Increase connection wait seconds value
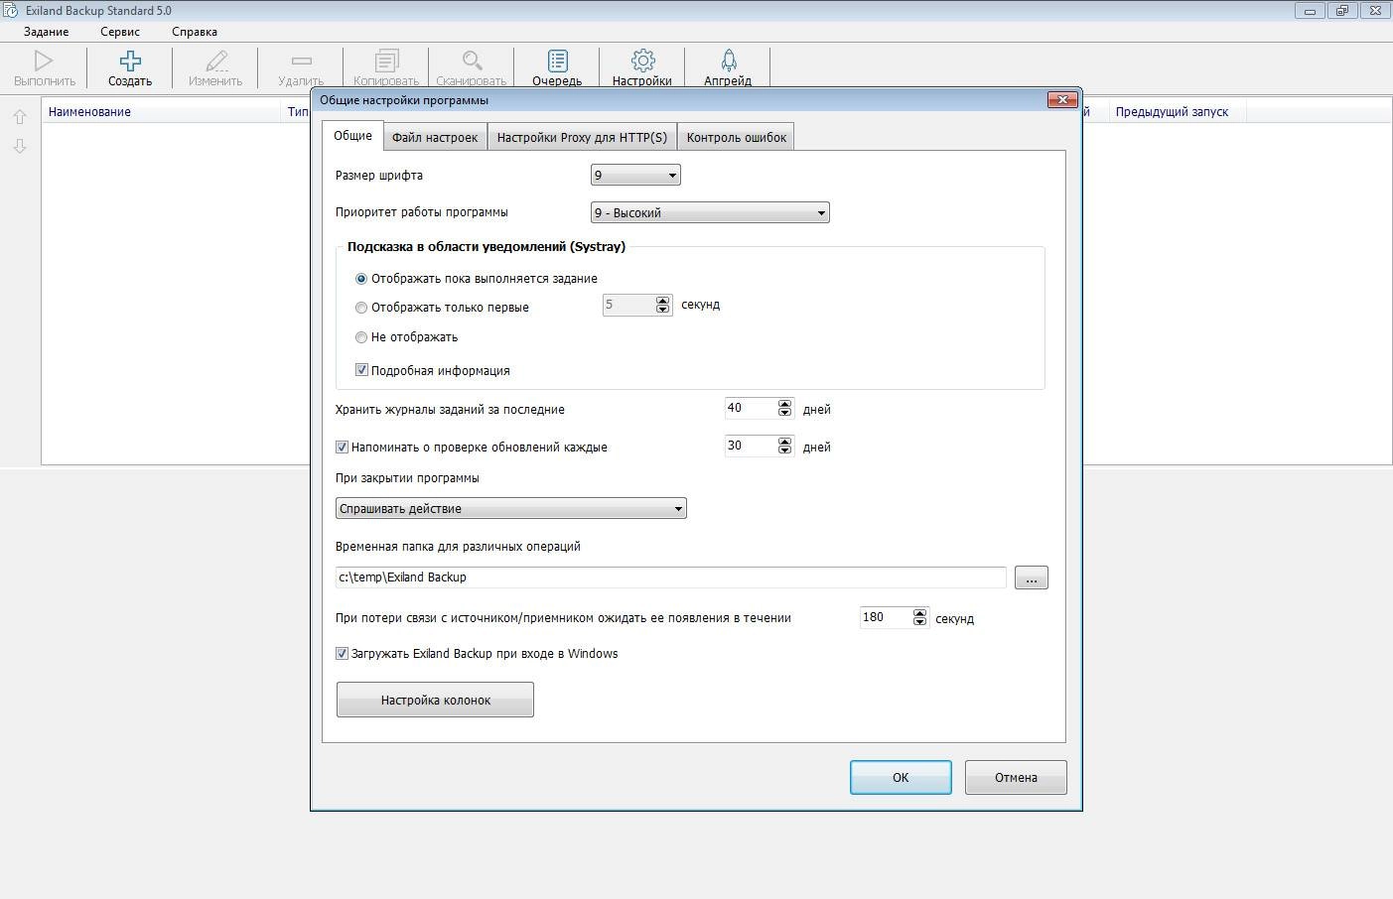 point(919,613)
